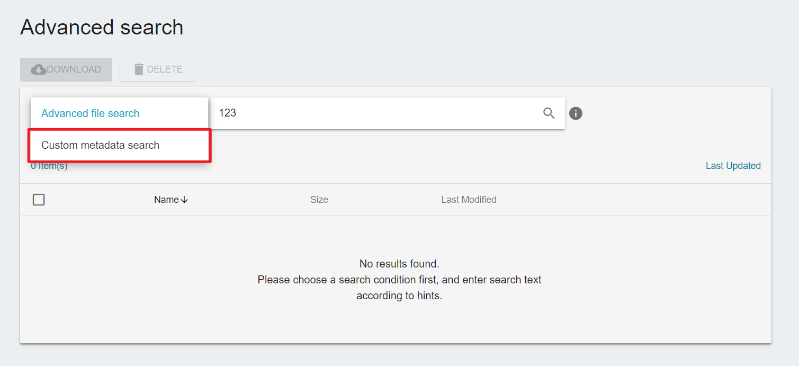The width and height of the screenshot is (799, 366).
Task: Choose Custom metadata search from the list
Action: point(101,145)
